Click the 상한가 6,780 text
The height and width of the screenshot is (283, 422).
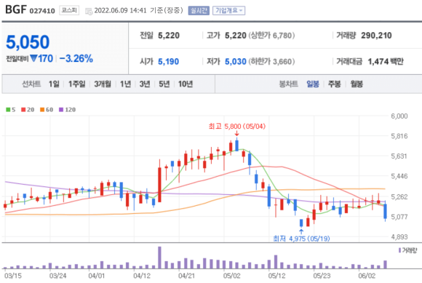pyautogui.click(x=271, y=36)
